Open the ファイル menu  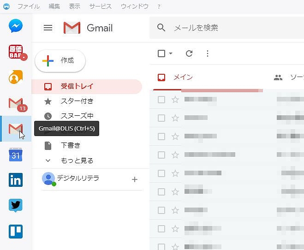[x=29, y=6]
